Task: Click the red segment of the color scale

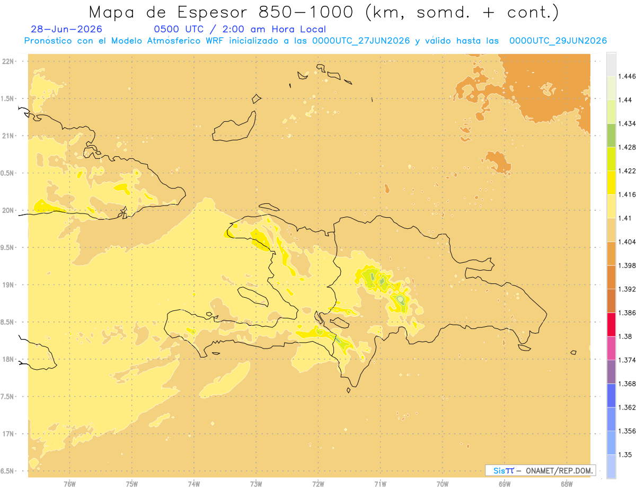Action: tap(611, 324)
